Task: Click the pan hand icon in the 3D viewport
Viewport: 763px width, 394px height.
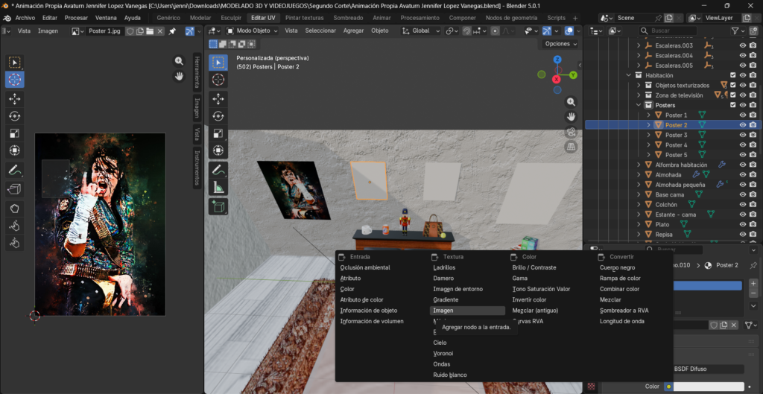Action: (572, 117)
